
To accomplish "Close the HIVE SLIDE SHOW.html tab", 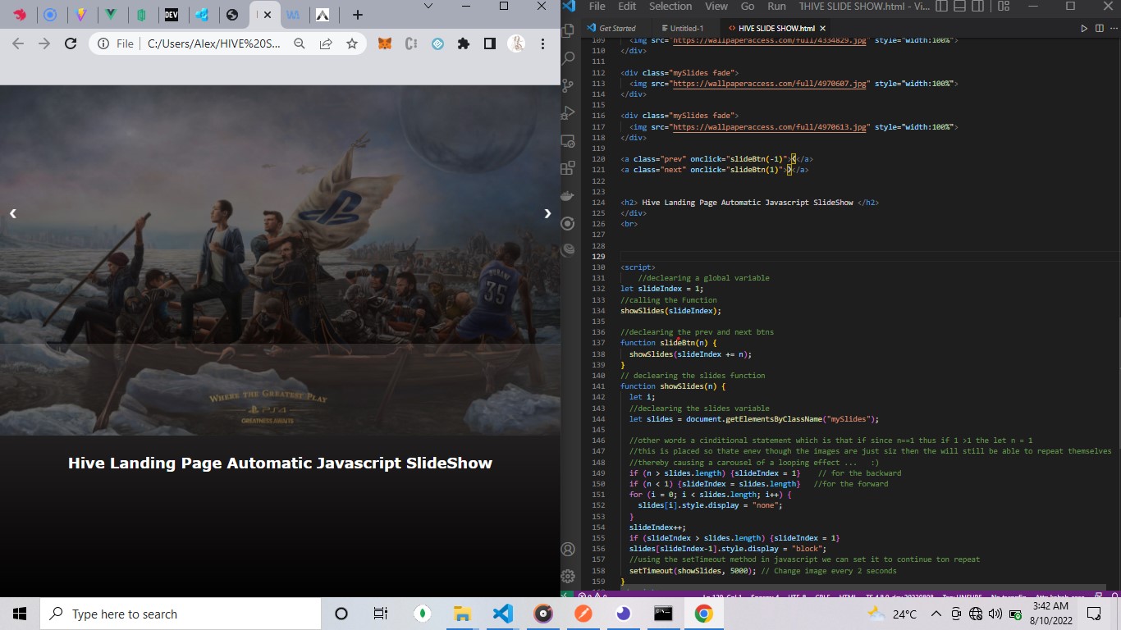I will [x=822, y=28].
